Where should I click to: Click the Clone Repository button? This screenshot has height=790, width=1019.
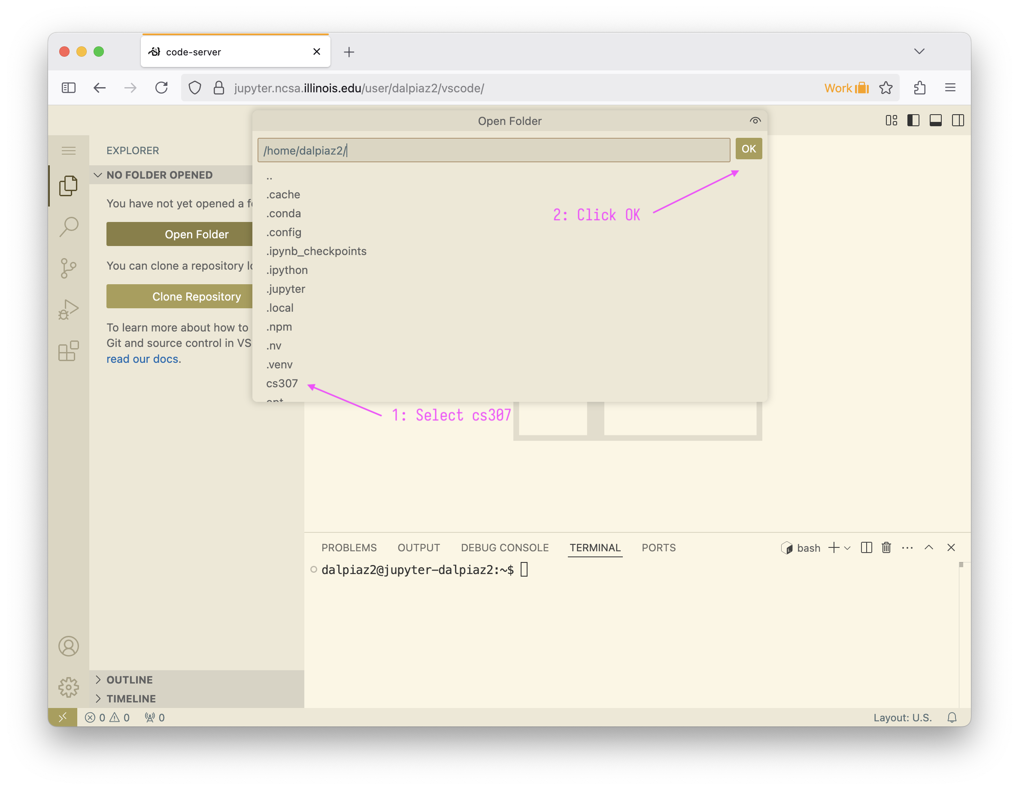point(196,296)
